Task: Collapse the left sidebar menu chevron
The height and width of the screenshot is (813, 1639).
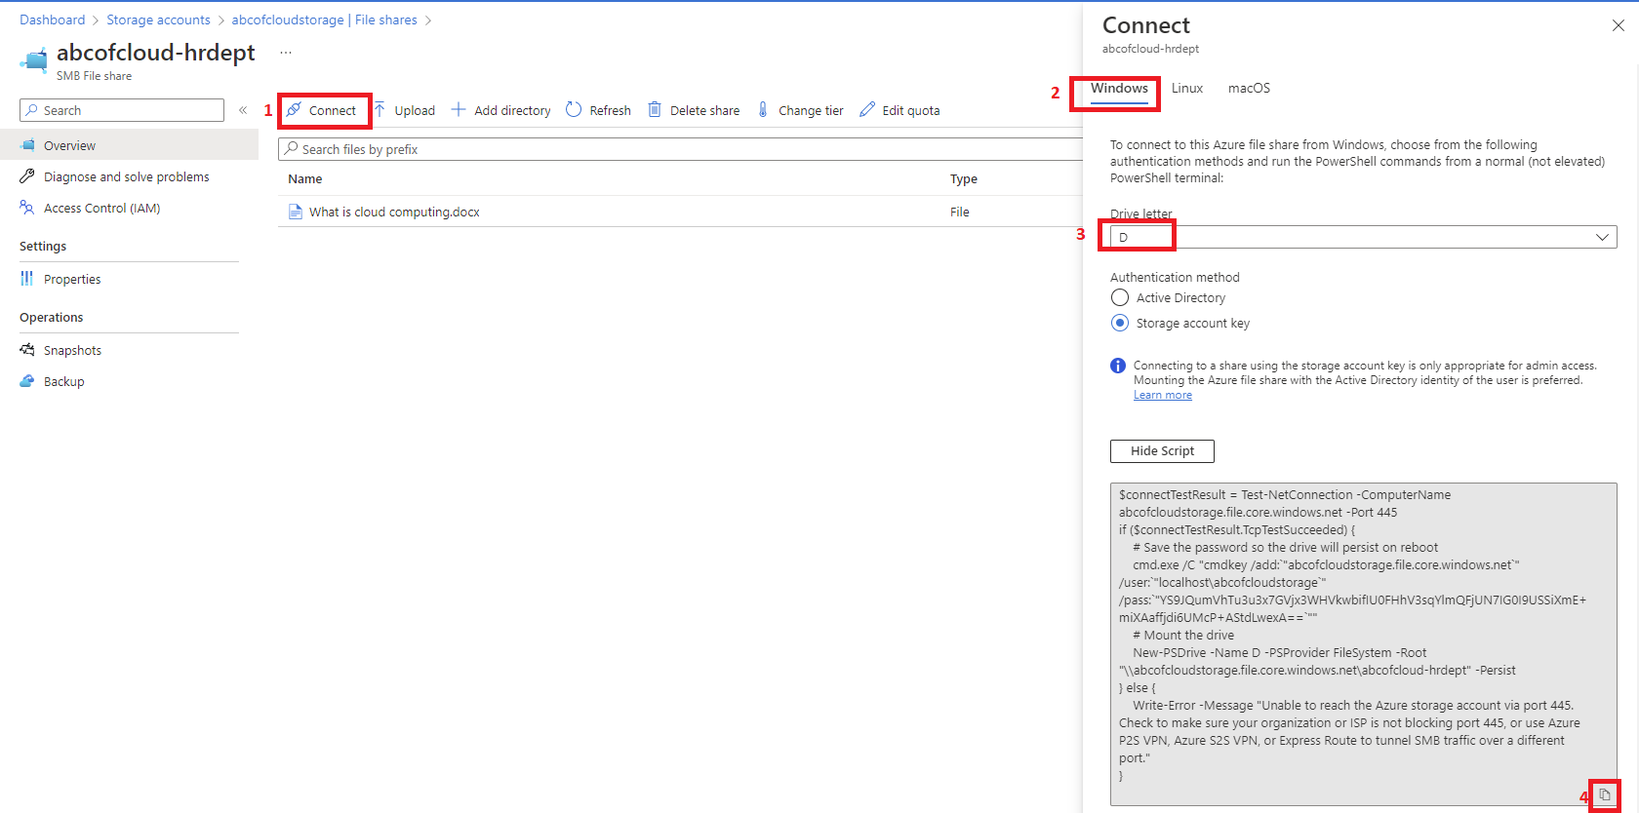Action: [x=243, y=110]
